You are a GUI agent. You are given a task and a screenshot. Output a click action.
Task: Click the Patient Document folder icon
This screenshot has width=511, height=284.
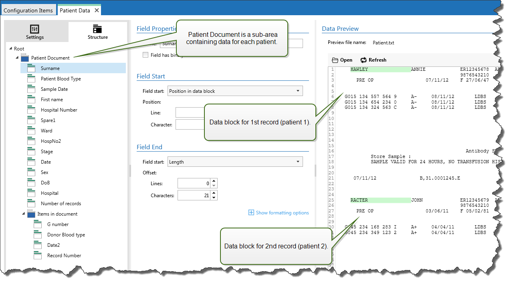point(25,58)
